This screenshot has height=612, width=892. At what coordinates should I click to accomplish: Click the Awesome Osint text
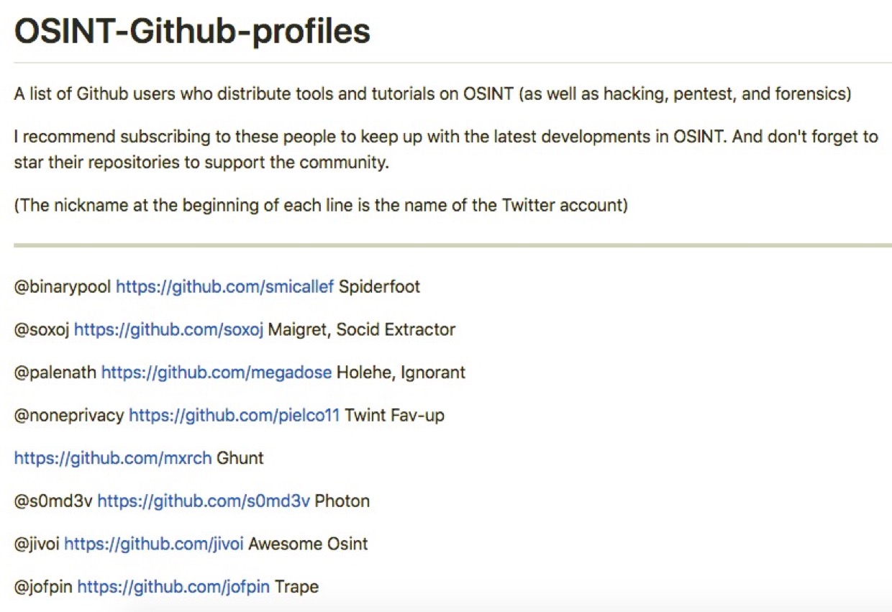click(308, 544)
